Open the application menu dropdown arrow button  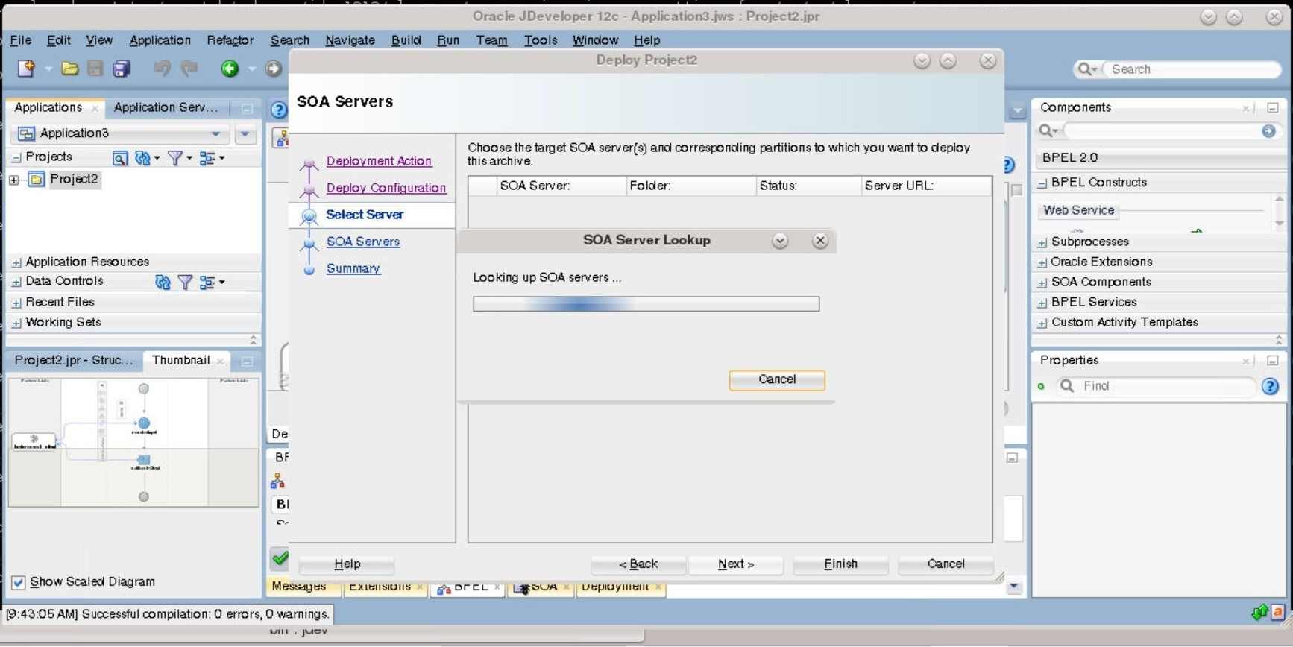click(x=245, y=134)
